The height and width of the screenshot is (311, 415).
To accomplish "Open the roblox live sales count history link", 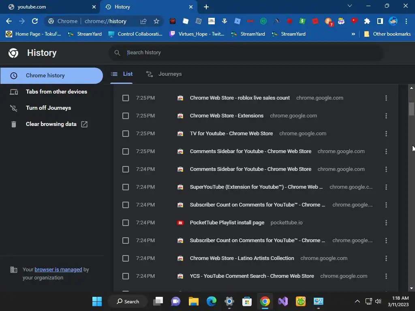I will coord(240,98).
